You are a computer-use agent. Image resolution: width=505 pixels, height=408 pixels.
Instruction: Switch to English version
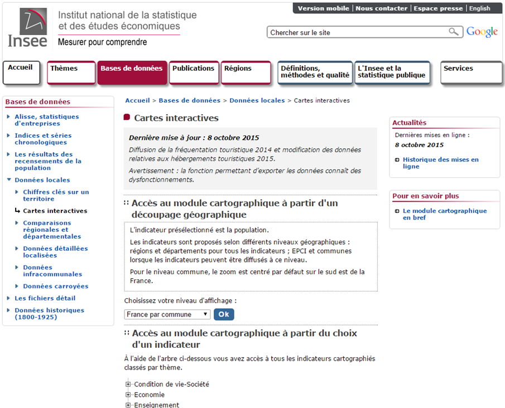(x=479, y=8)
